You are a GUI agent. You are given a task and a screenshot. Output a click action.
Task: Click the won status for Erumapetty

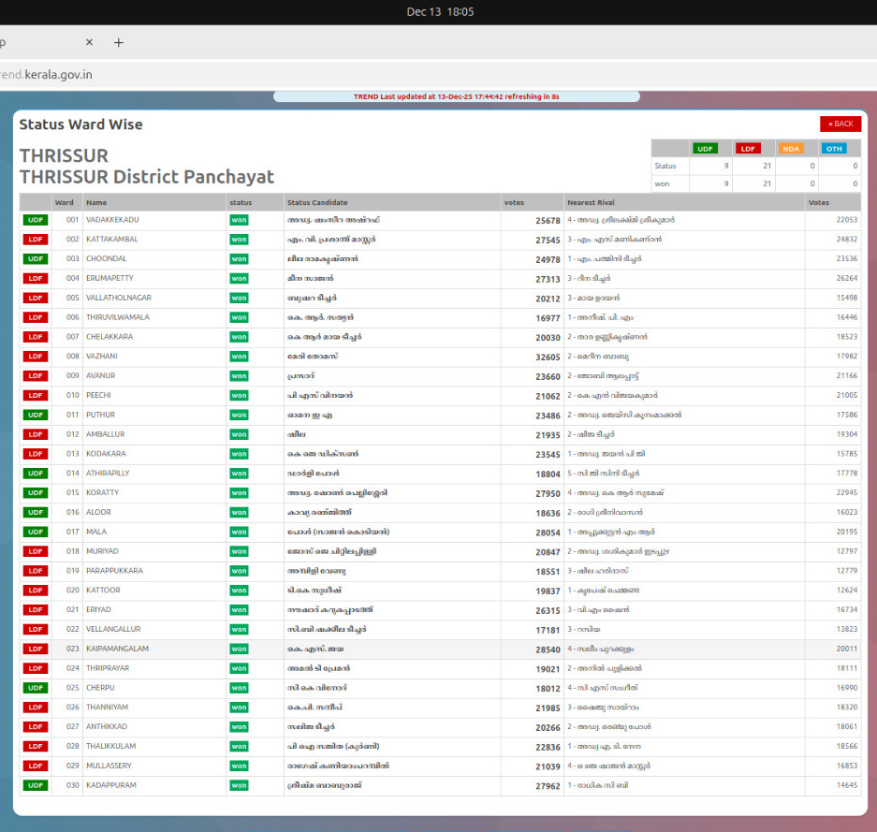point(239,278)
